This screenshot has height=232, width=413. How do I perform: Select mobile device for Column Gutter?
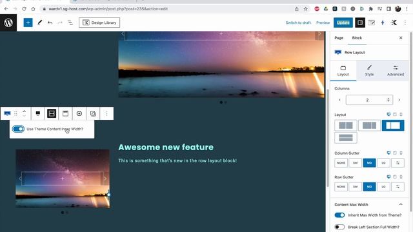401,153
